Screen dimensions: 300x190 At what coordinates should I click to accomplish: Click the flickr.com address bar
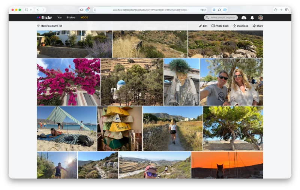click(x=150, y=10)
